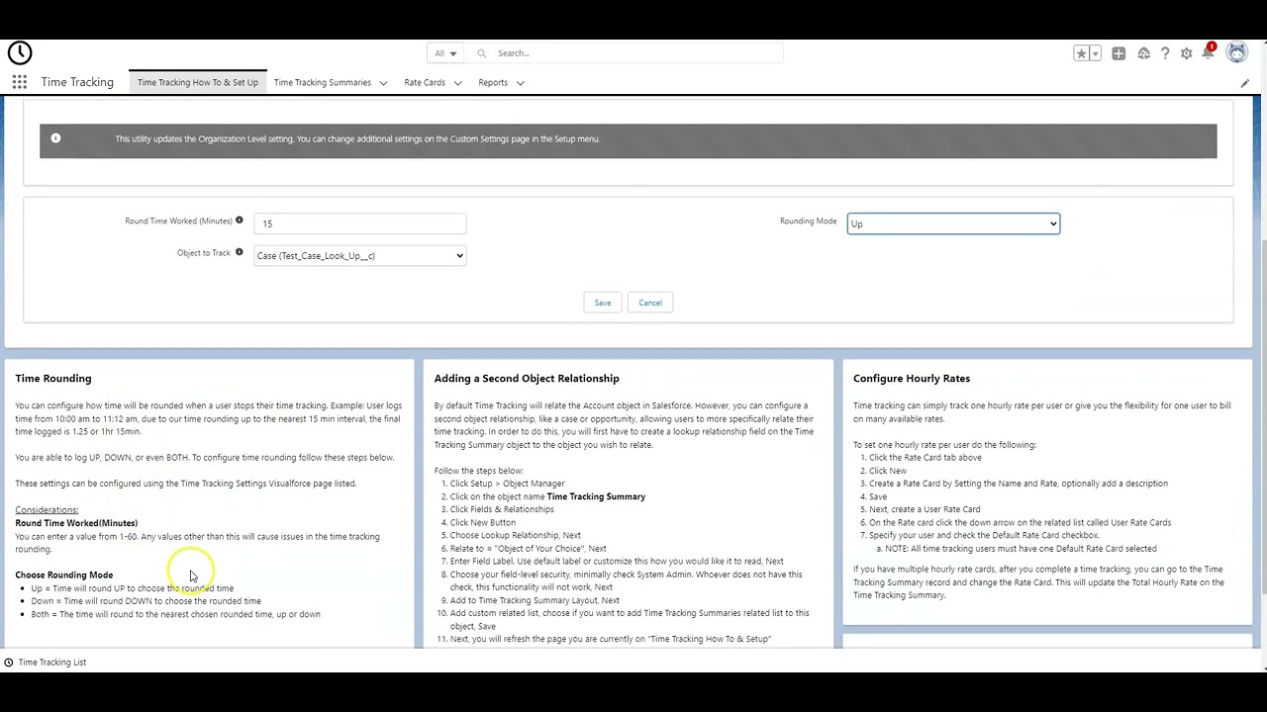The height and width of the screenshot is (712, 1267).
Task: Switch to Time Tracking How To & Set Up tab
Action: 198,83
